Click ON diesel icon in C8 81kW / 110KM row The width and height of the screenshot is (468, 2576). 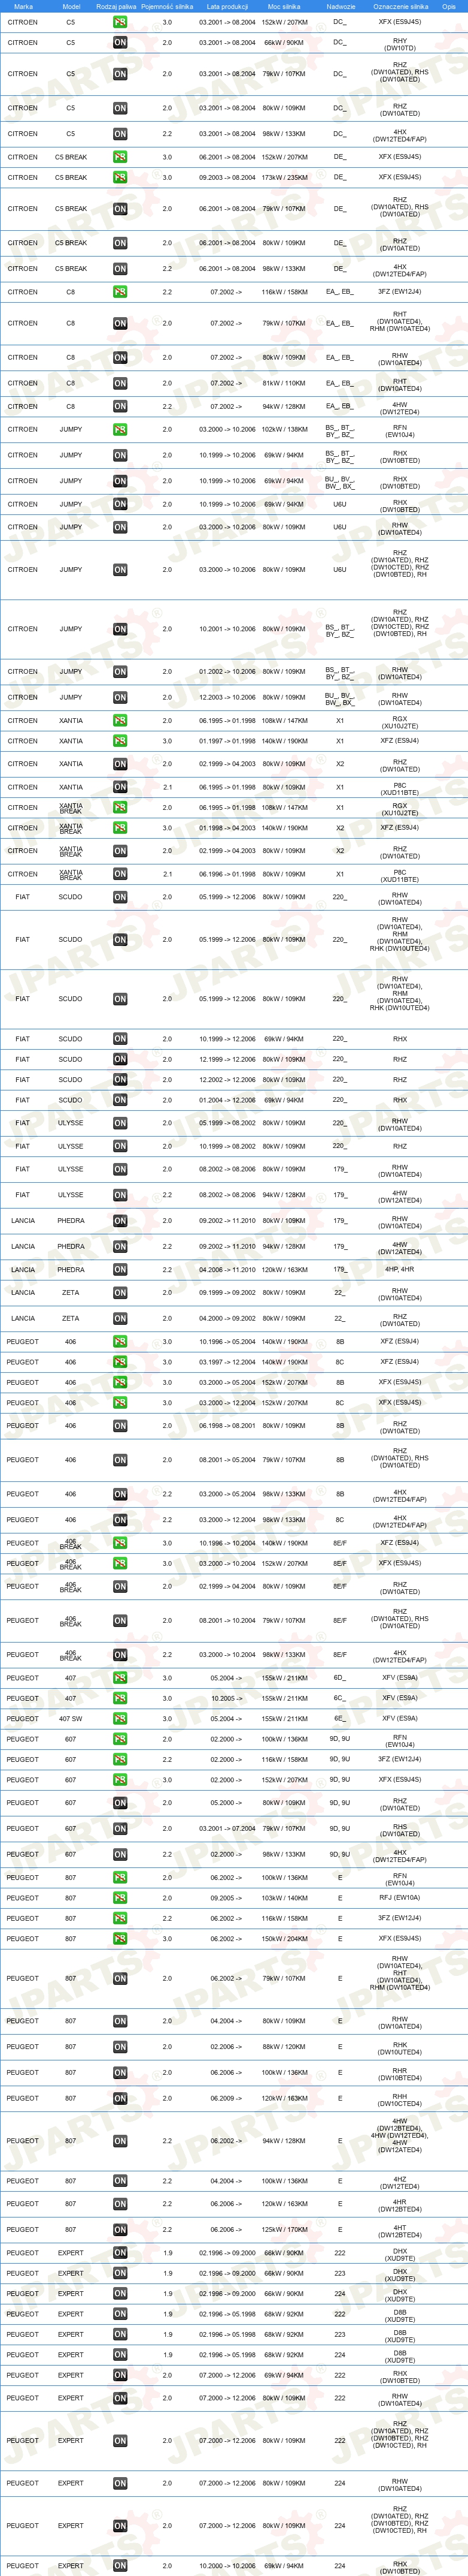click(x=120, y=383)
